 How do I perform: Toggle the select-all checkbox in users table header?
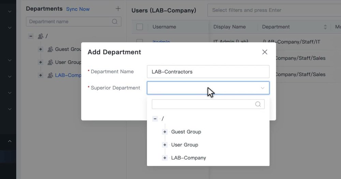(139, 27)
